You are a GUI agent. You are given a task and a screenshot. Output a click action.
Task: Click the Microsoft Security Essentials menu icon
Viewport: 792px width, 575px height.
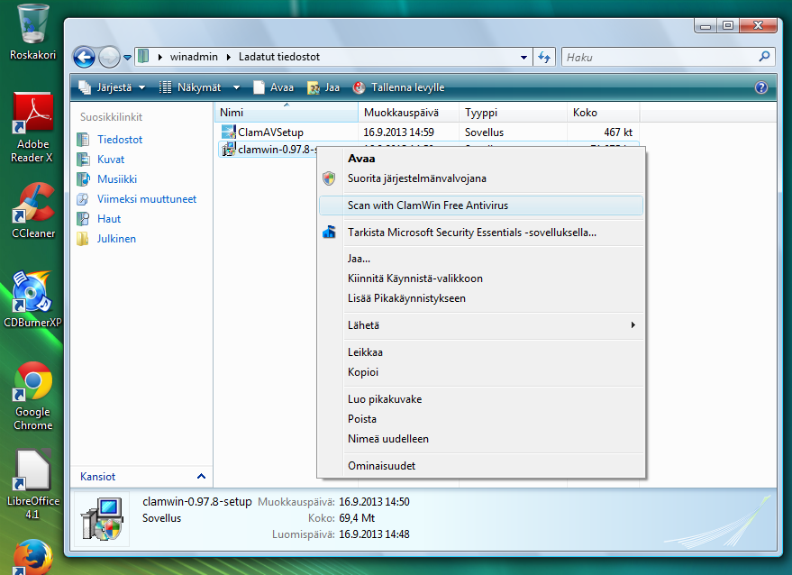pos(329,233)
